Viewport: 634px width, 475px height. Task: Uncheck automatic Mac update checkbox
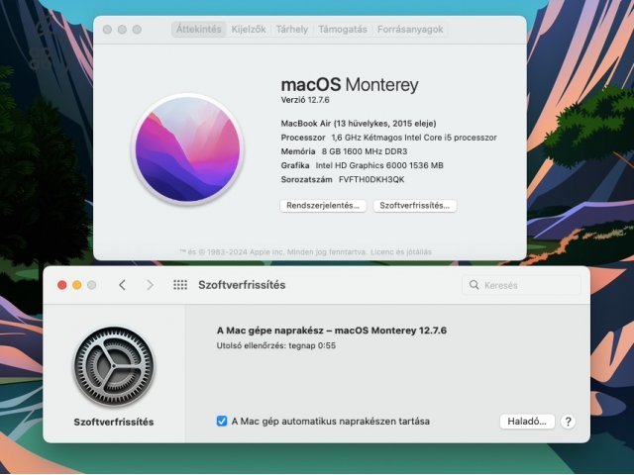(x=222, y=421)
